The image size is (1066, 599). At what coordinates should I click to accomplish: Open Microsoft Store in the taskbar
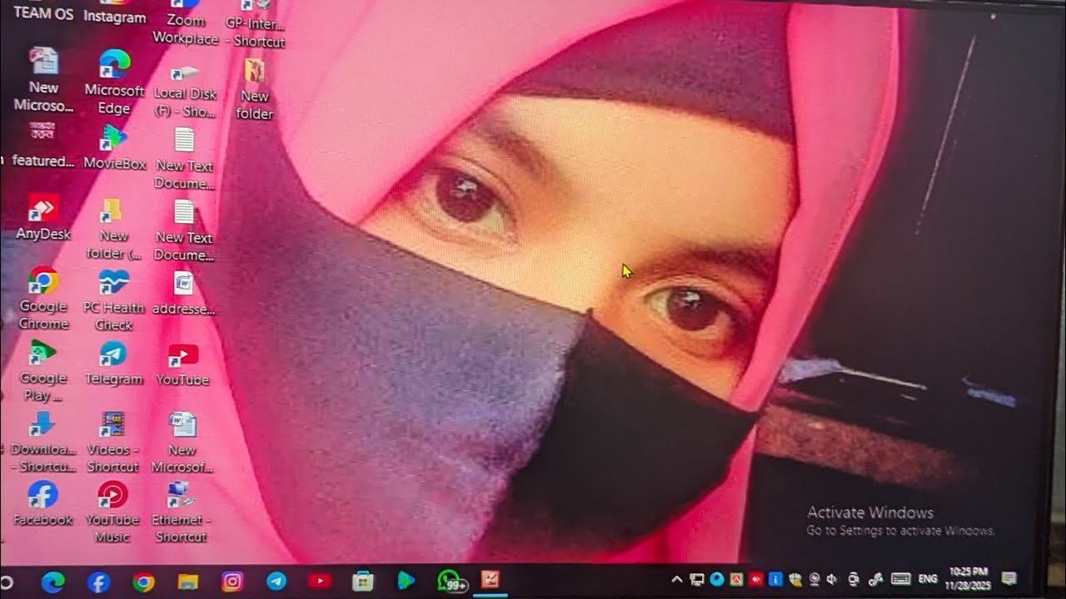coord(362,582)
